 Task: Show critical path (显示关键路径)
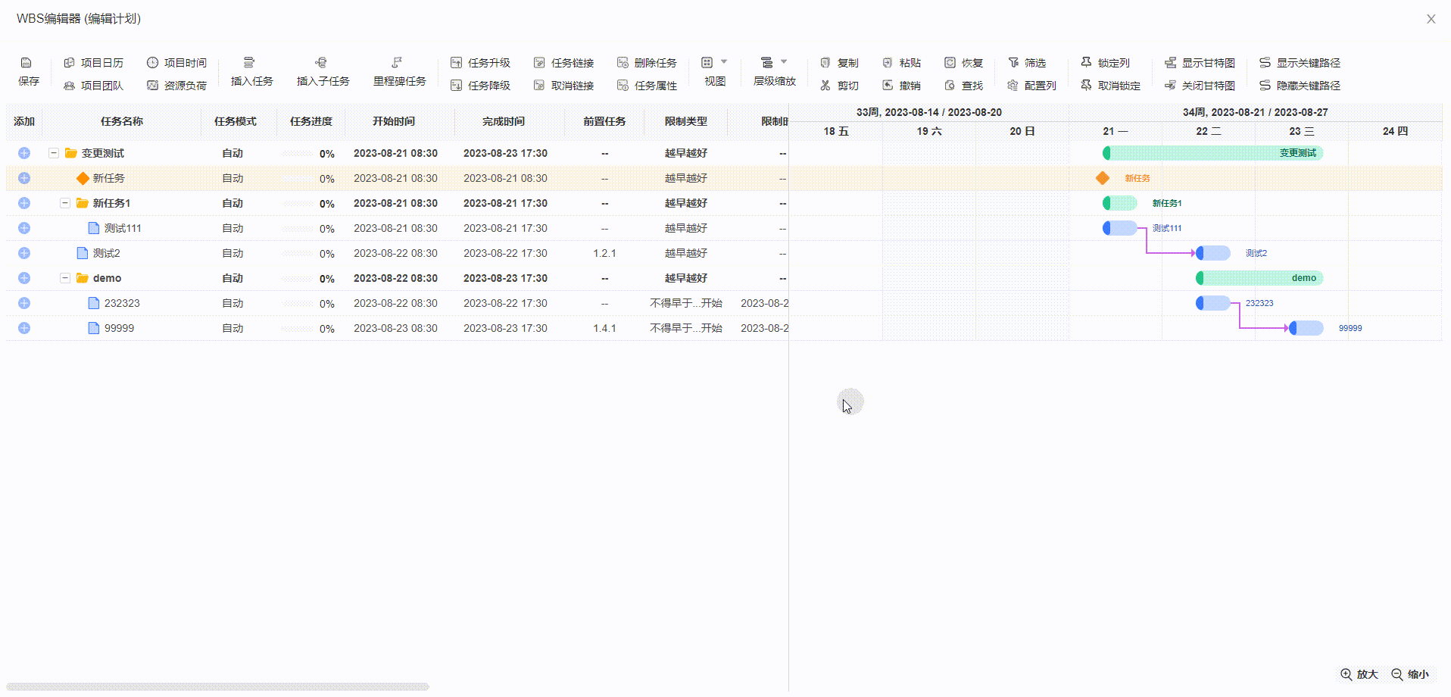tap(1300, 63)
